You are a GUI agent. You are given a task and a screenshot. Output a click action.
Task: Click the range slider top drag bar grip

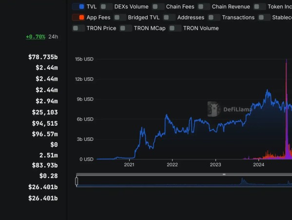coord(224,174)
